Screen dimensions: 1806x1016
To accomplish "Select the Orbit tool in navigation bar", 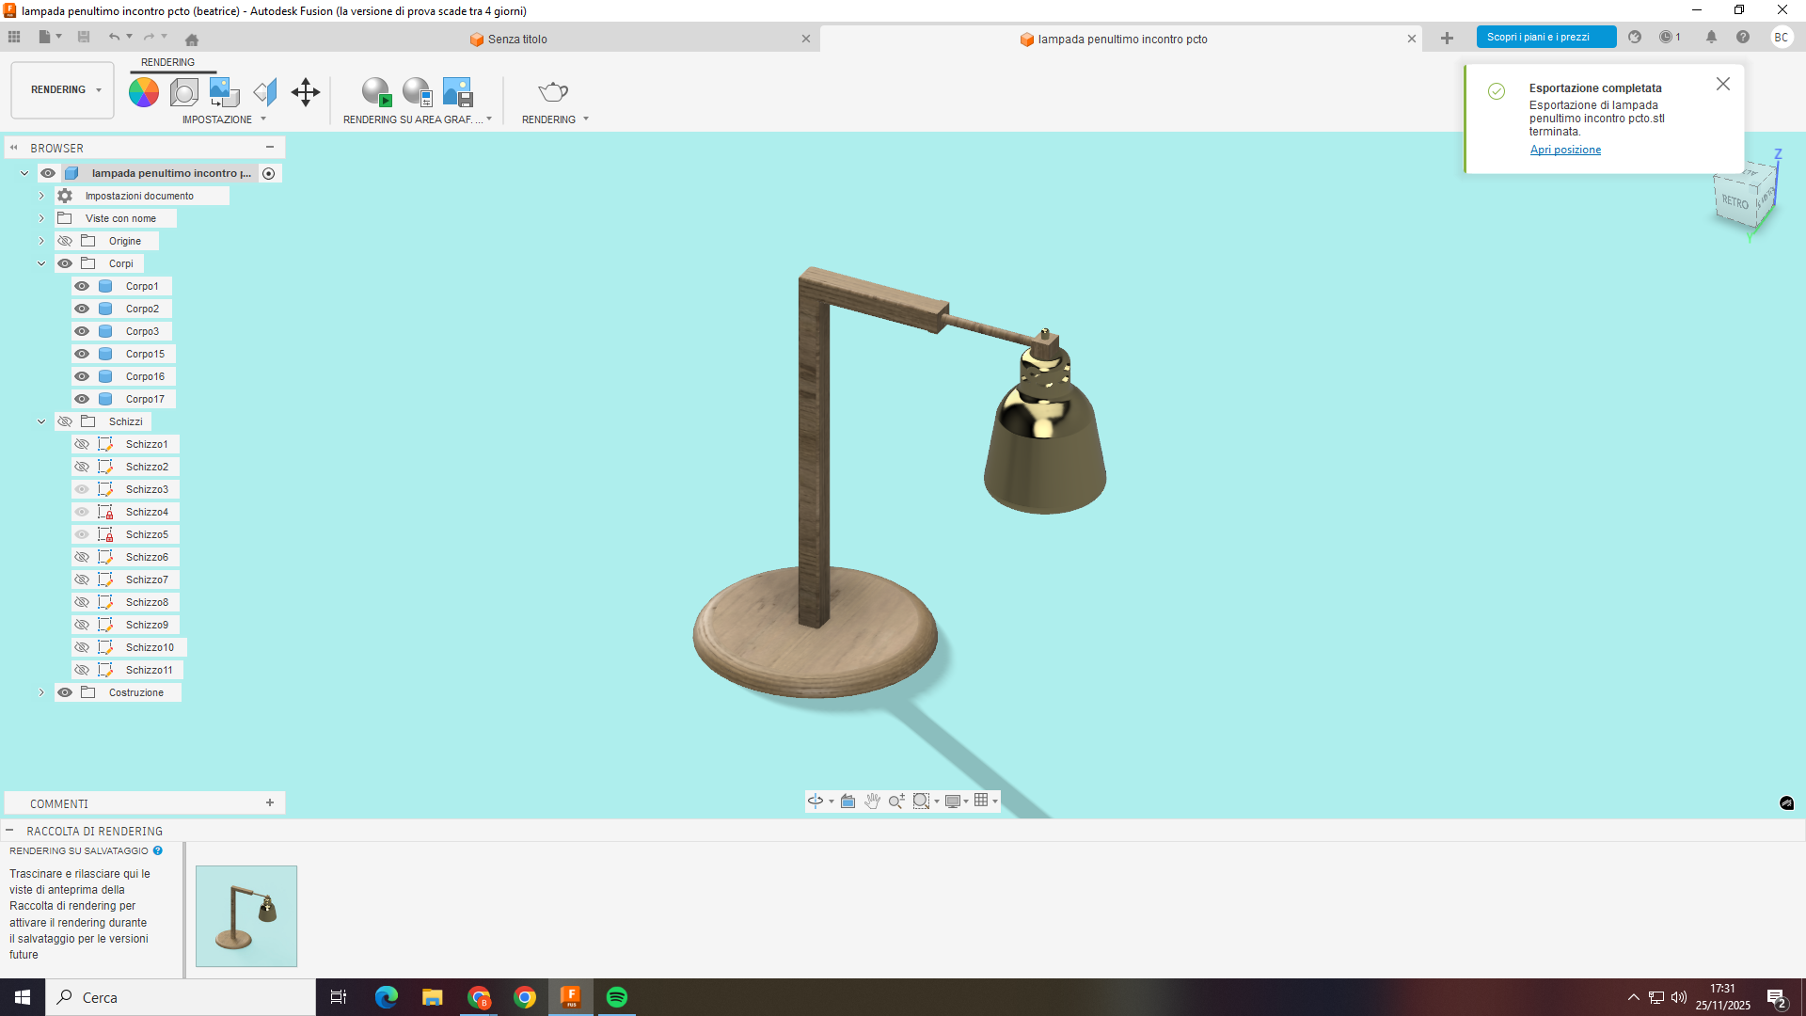I will click(x=815, y=801).
